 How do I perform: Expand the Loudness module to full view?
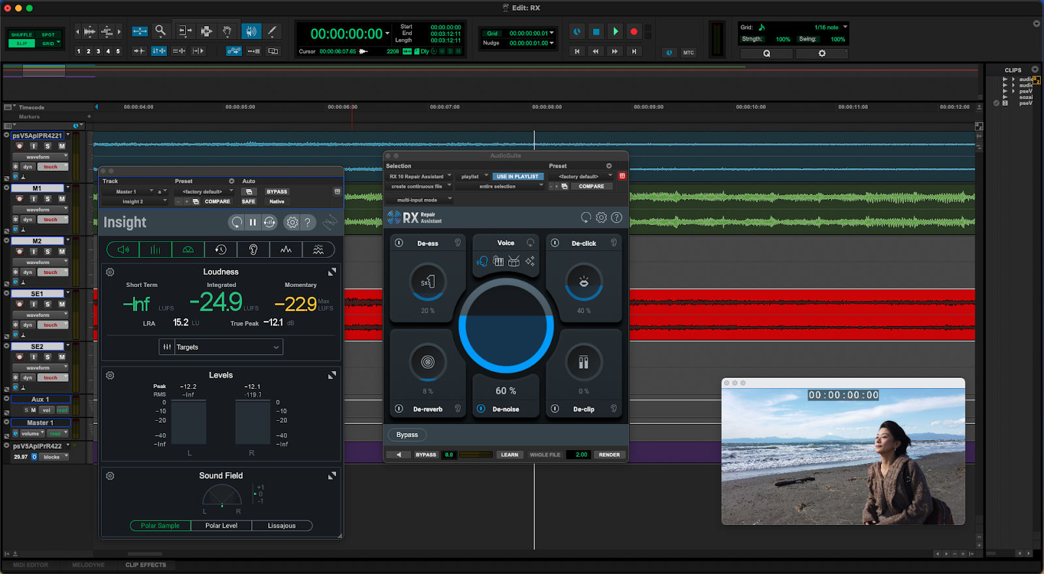pyautogui.click(x=332, y=271)
